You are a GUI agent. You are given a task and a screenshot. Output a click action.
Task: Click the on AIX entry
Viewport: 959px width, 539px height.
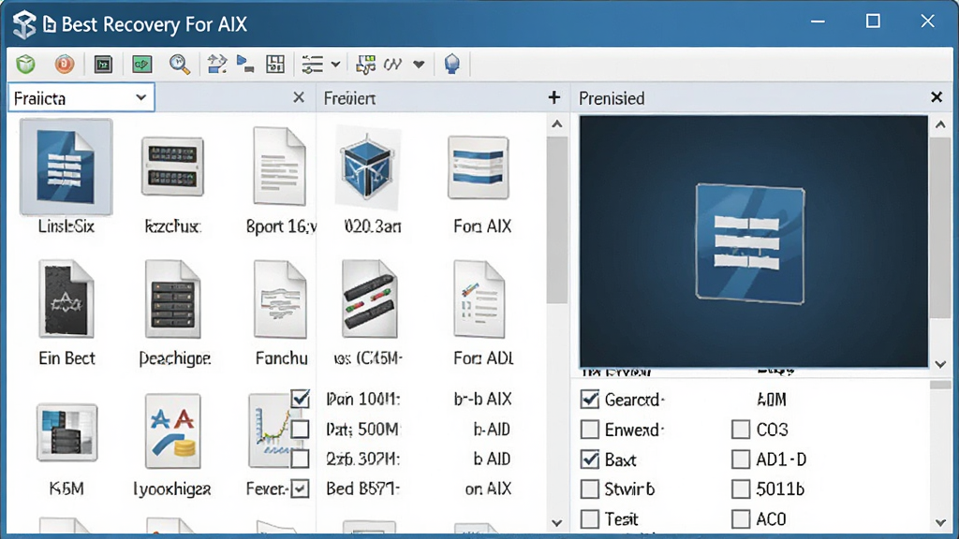488,488
